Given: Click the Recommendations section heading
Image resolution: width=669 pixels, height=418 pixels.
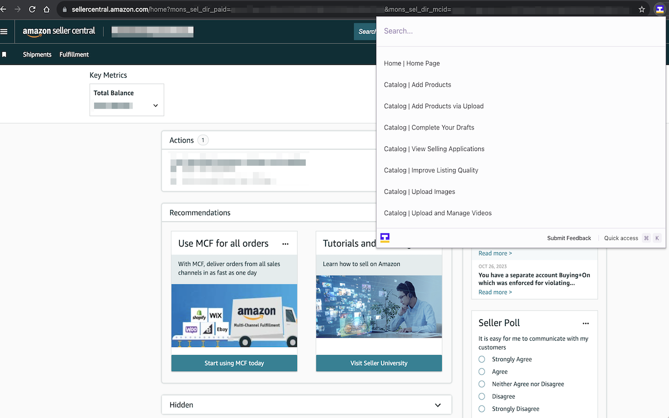Looking at the screenshot, I should [200, 213].
